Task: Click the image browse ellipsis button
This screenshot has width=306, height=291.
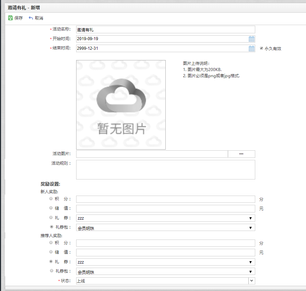Action: pyautogui.click(x=241, y=154)
